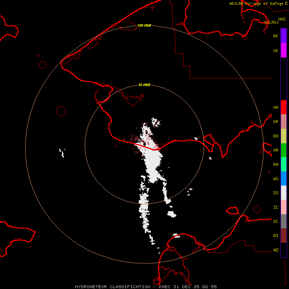Click the "50 NMI" range ring label
The height and width of the screenshot is (289, 289).
pyautogui.click(x=144, y=85)
